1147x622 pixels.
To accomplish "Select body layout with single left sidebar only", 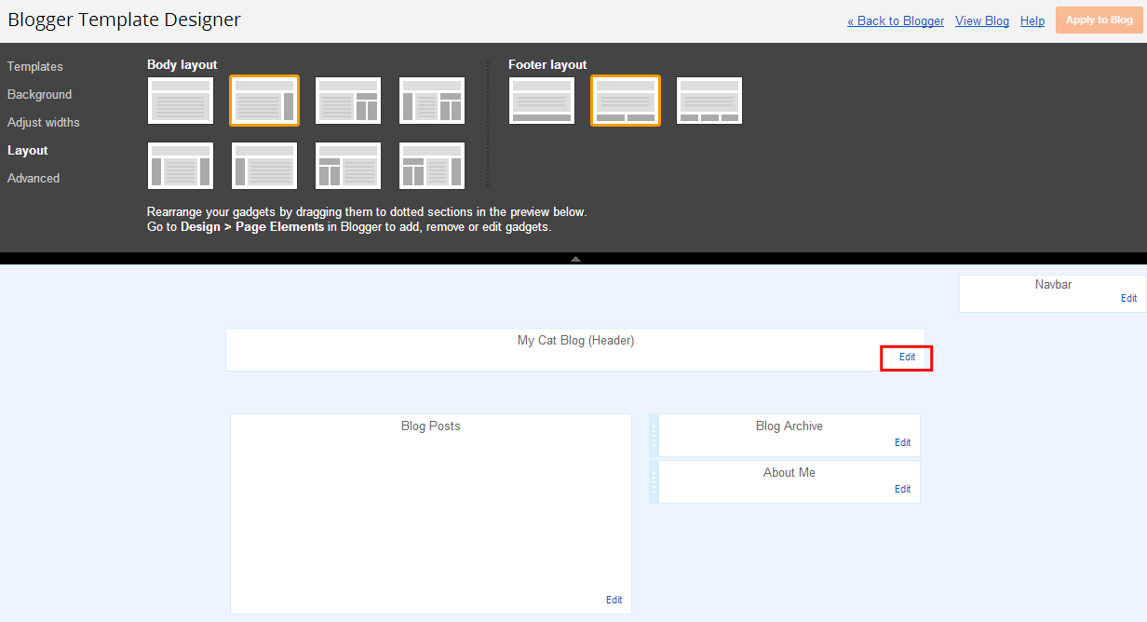I will pyautogui.click(x=264, y=166).
